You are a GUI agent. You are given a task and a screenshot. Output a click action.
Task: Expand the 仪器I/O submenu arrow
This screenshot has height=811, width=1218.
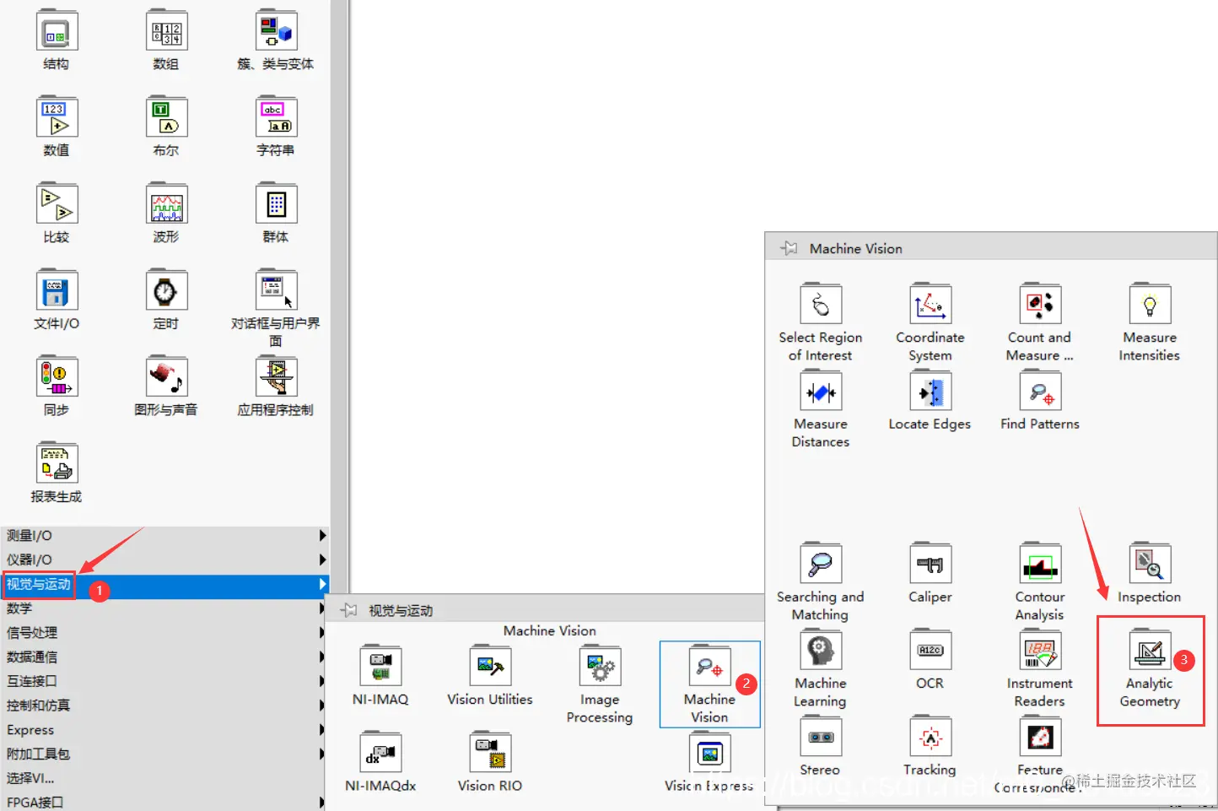[322, 560]
